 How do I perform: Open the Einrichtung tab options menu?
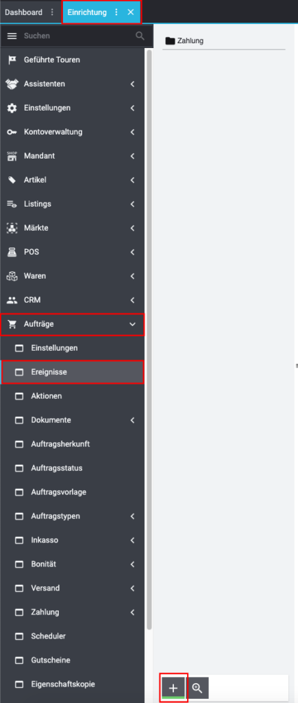click(x=116, y=12)
